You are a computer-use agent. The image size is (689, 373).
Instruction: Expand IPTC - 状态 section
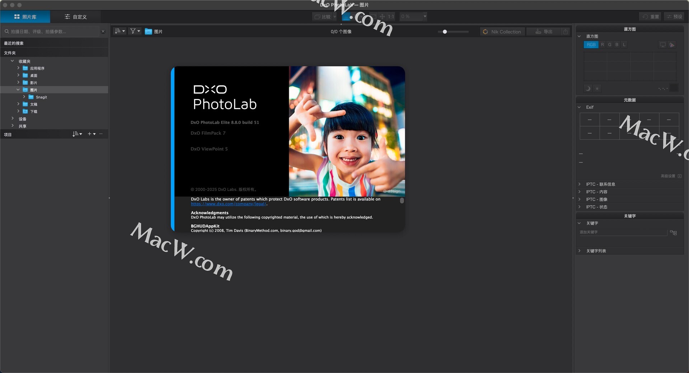[579, 207]
